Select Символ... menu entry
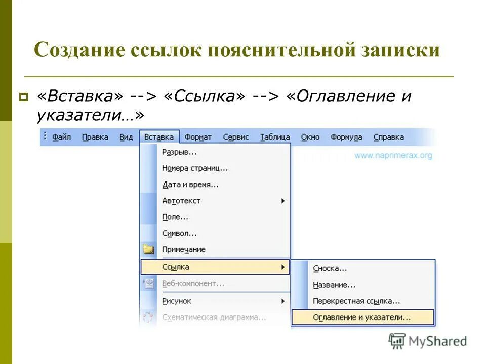 click(215, 233)
